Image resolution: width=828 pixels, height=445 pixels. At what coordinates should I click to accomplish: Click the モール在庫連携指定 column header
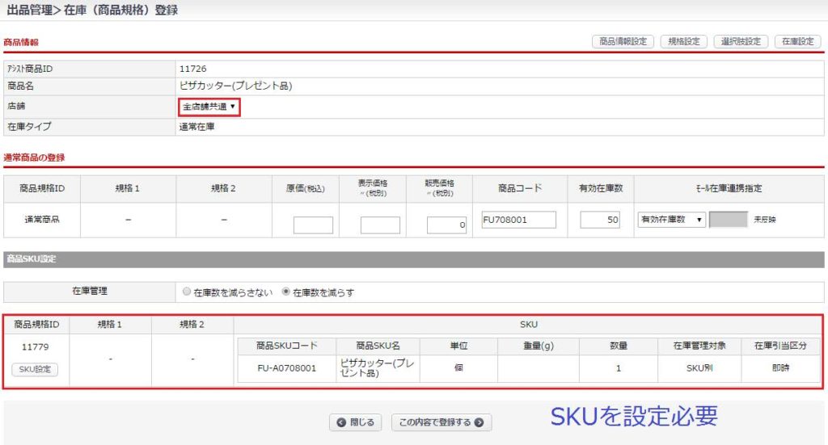729,188
